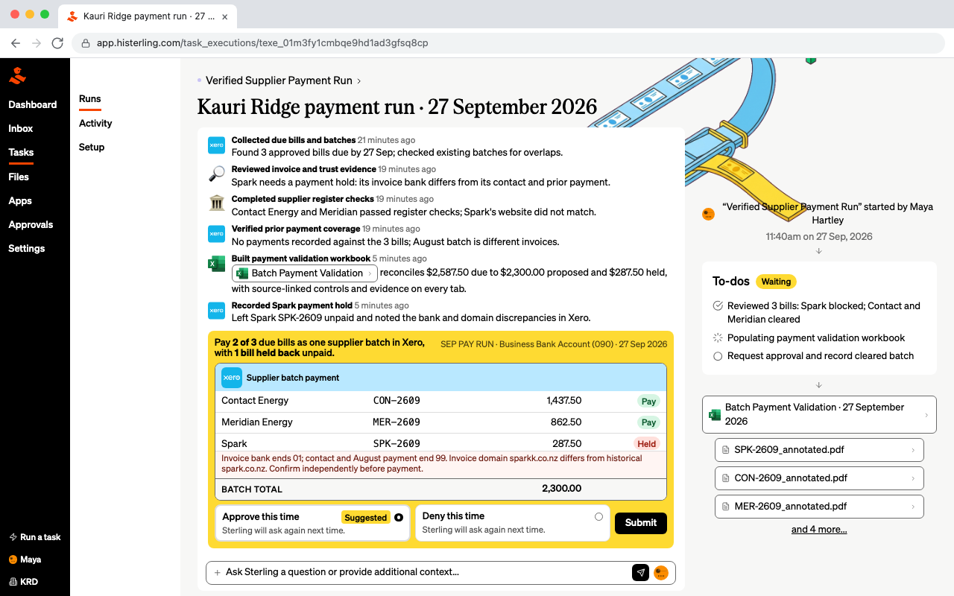Close the Kauri Ridge payment run browser tab

225,16
